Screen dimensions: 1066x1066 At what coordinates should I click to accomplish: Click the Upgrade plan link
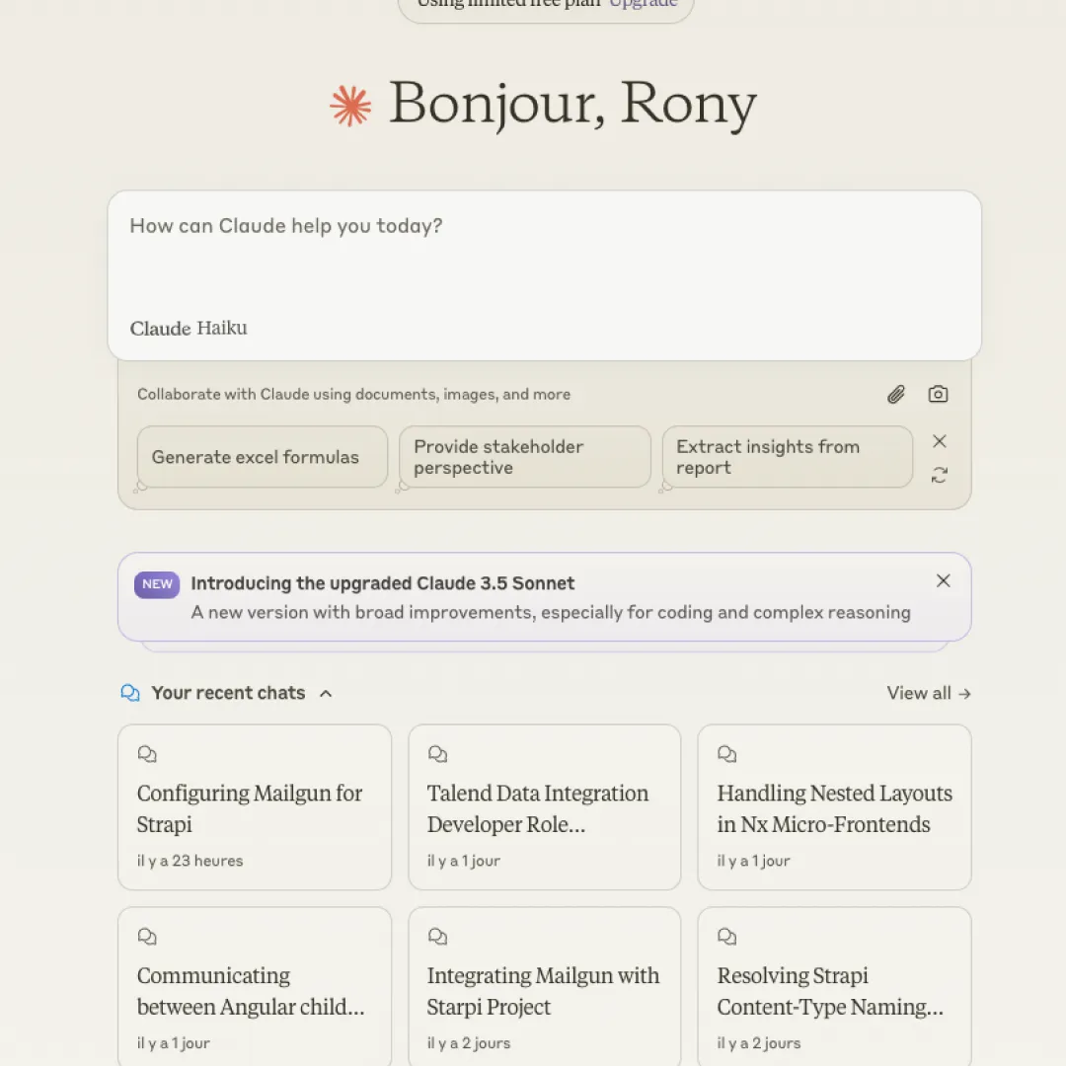click(x=643, y=3)
